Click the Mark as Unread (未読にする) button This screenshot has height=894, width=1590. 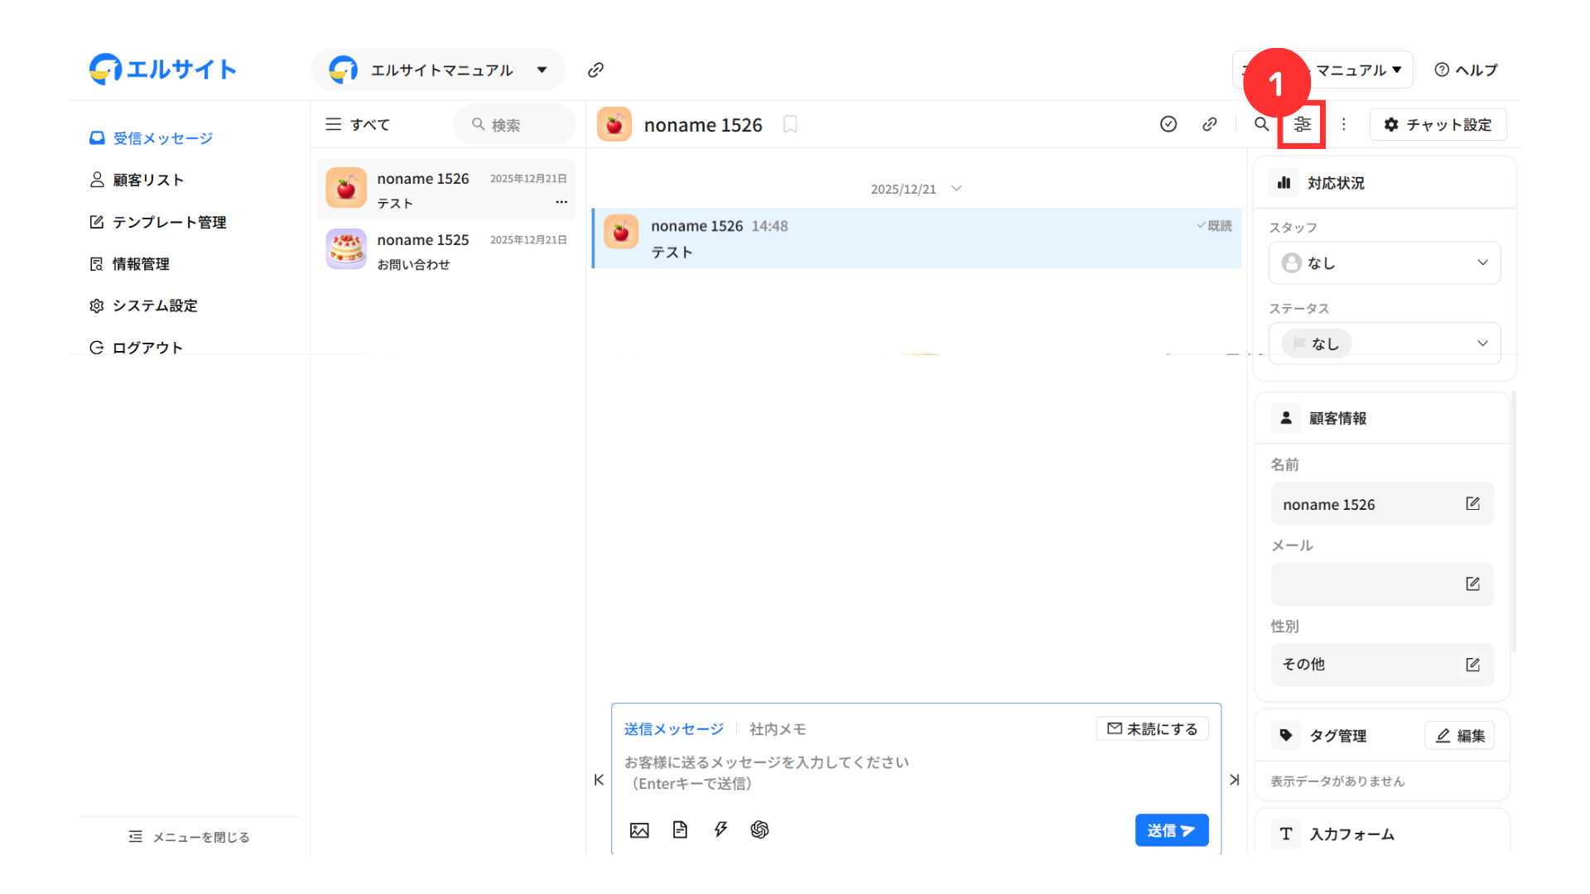click(x=1152, y=728)
